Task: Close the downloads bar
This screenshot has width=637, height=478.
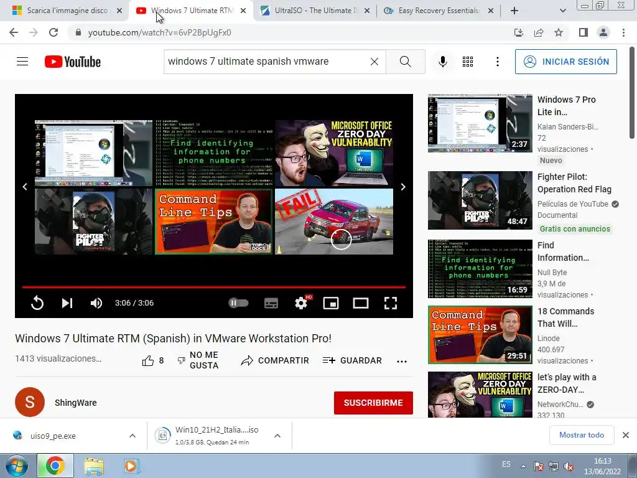Action: (x=626, y=435)
